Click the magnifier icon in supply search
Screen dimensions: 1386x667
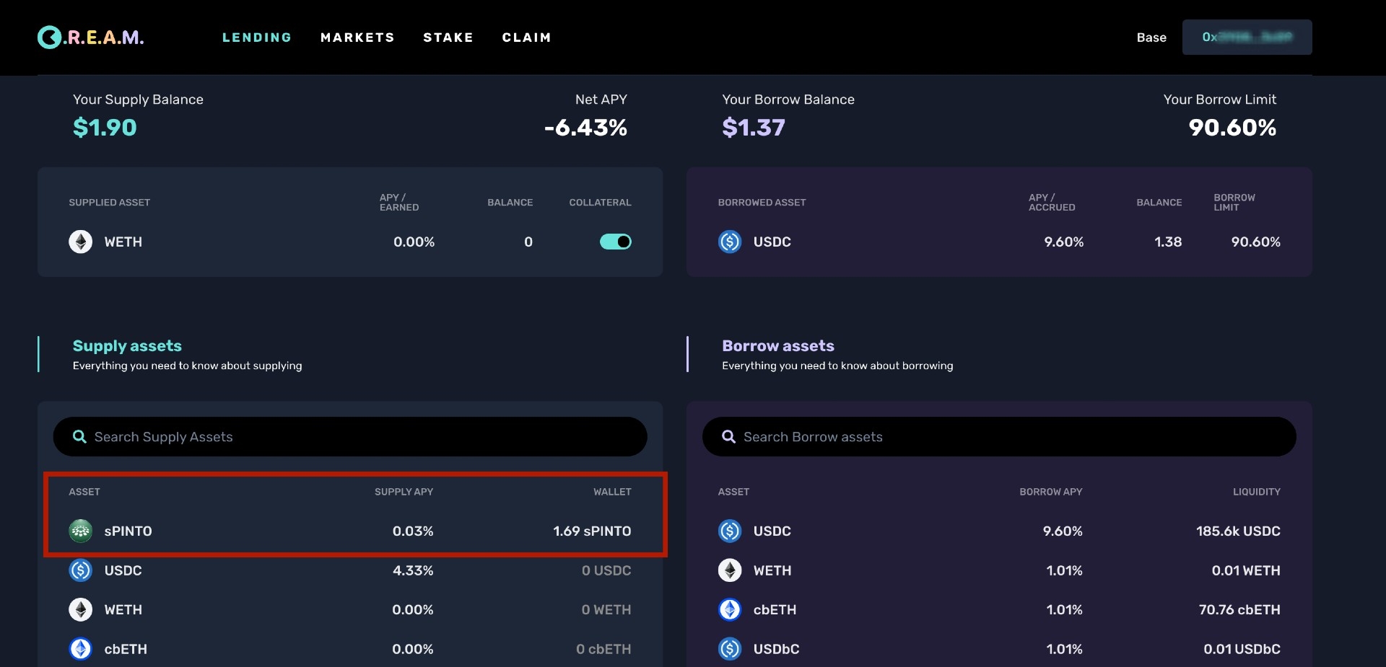[x=79, y=437]
